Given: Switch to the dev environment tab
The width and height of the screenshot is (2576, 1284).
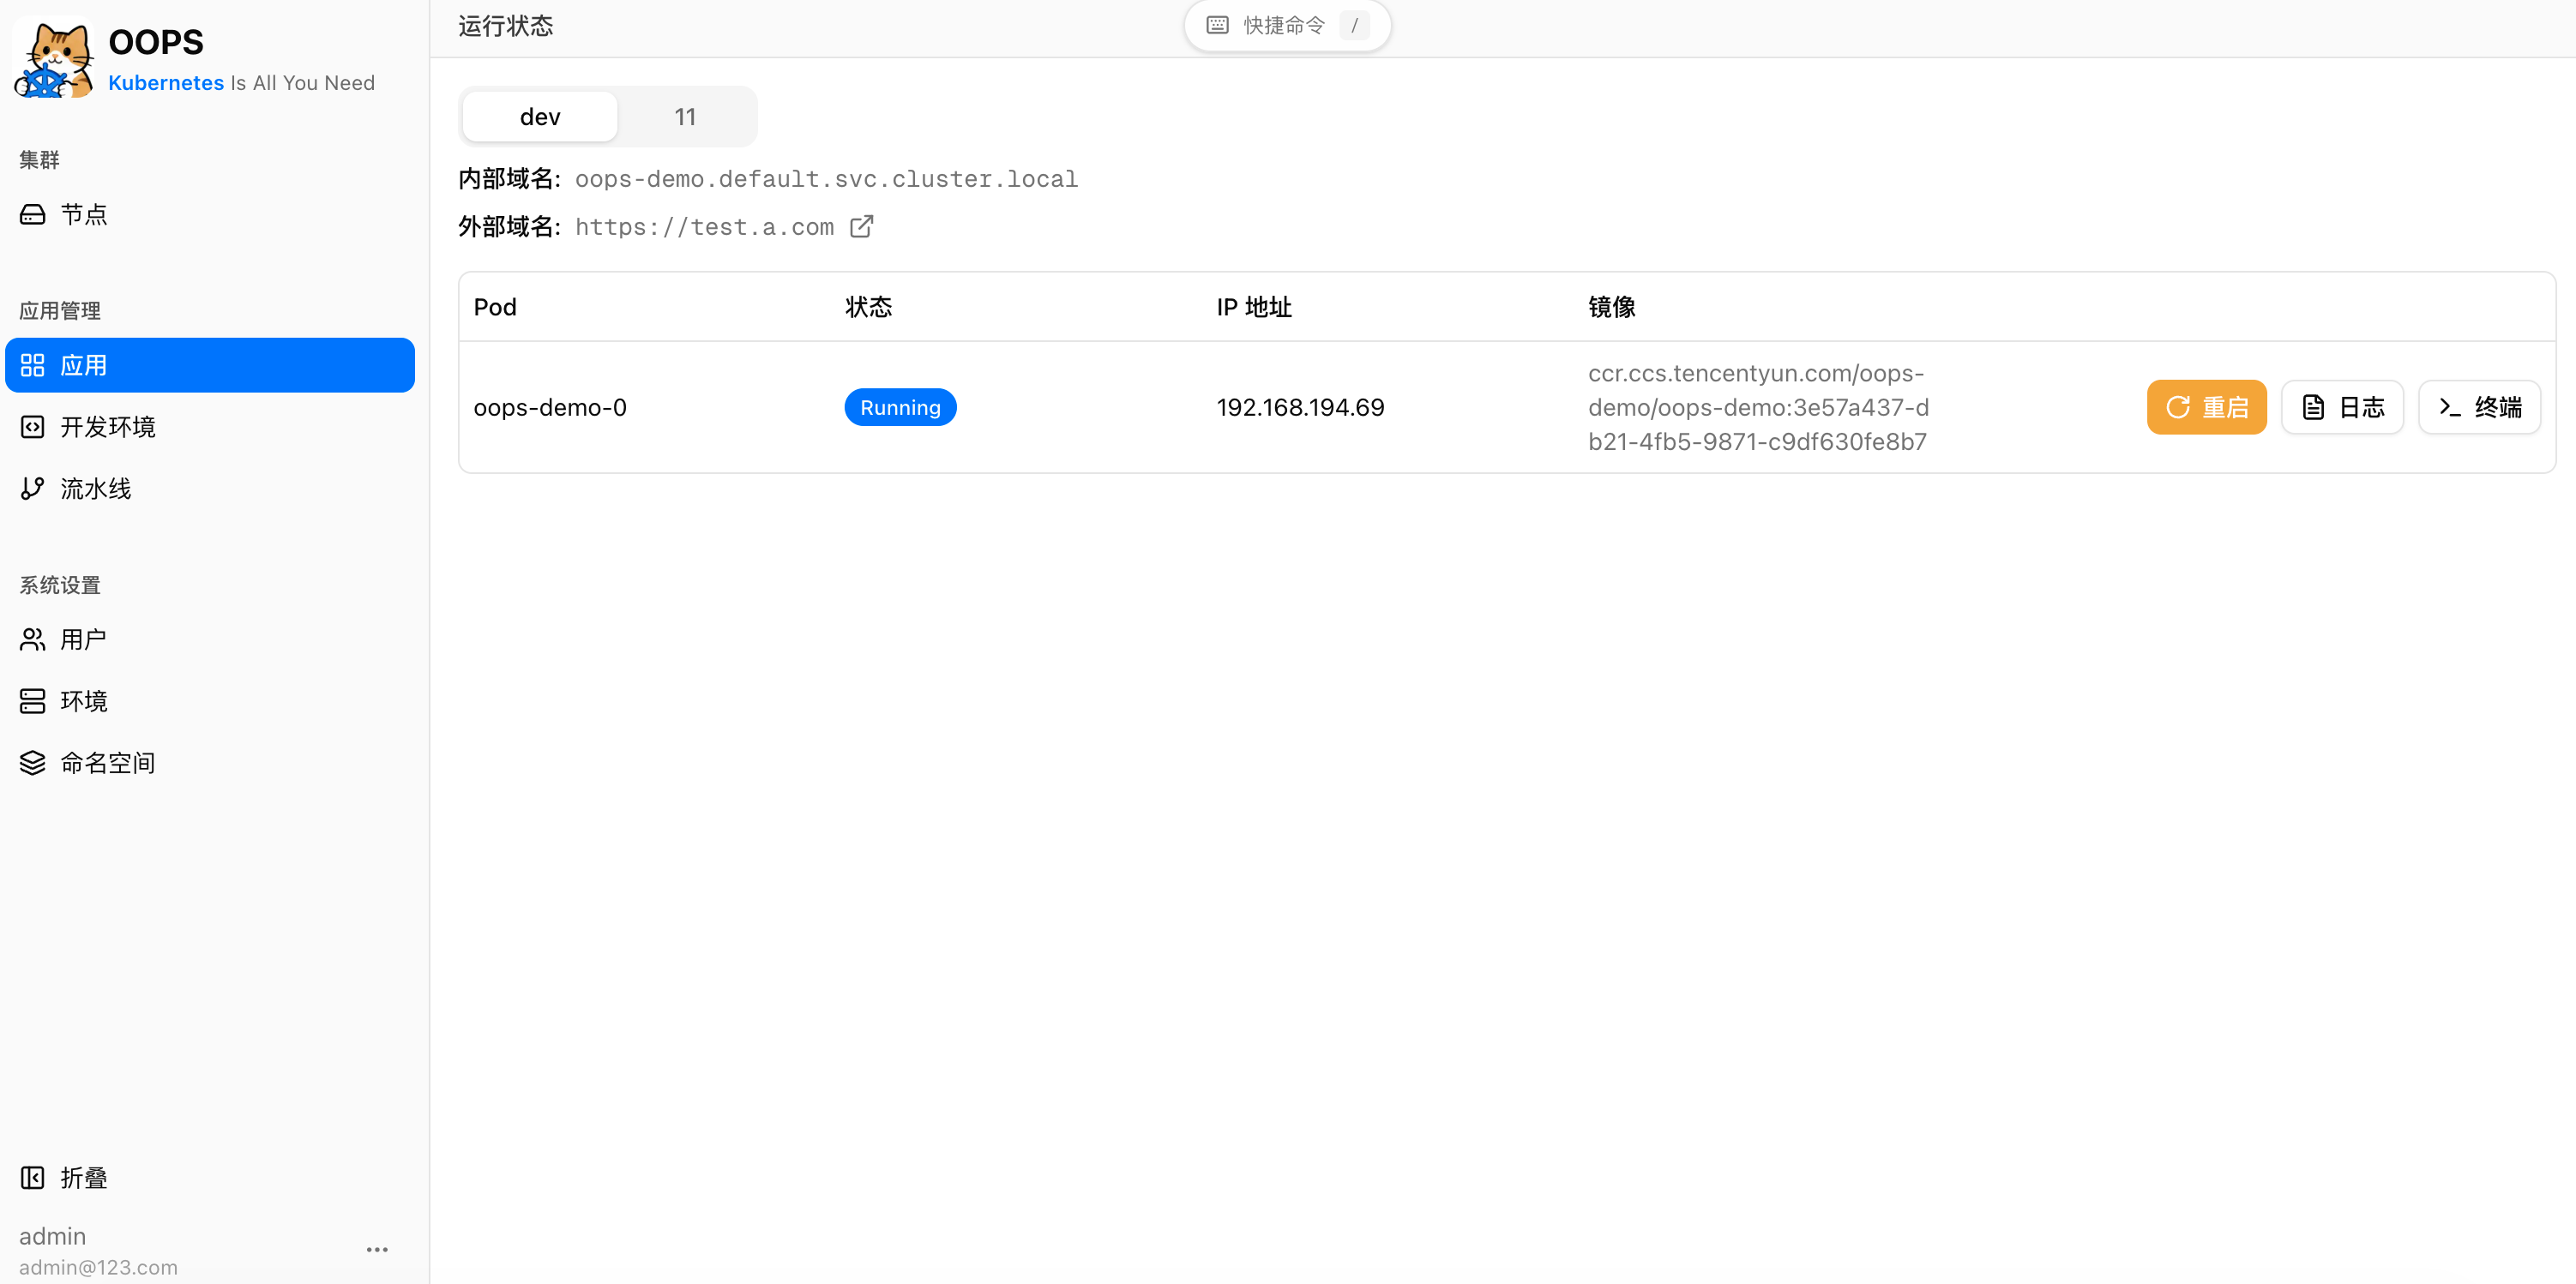Looking at the screenshot, I should 540,117.
